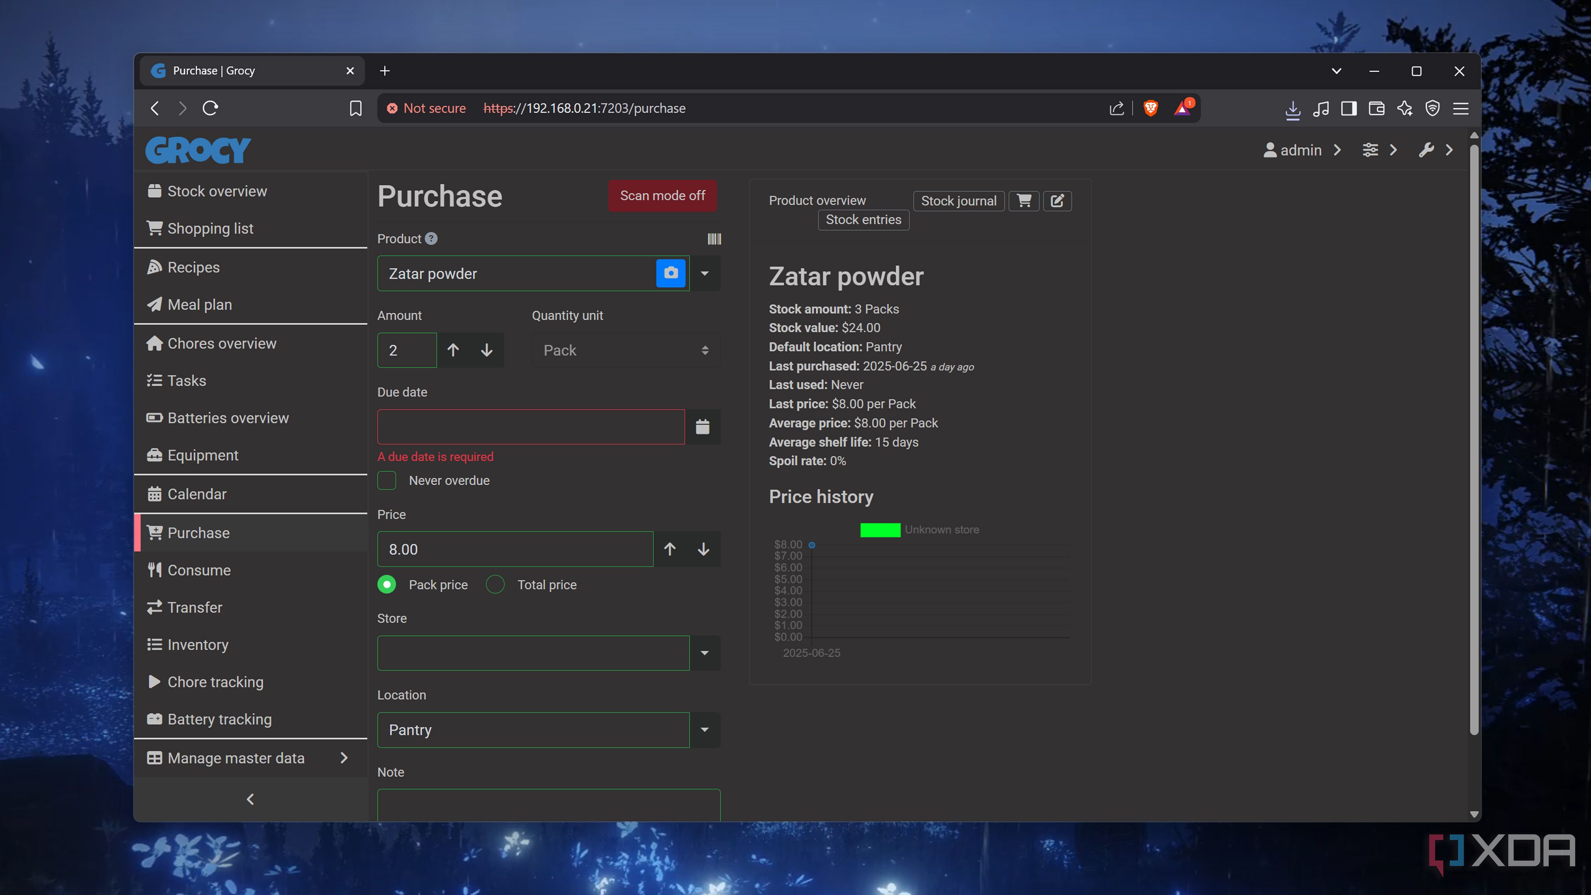1591x895 pixels.
Task: Click the share page icon
Action: tap(1116, 109)
